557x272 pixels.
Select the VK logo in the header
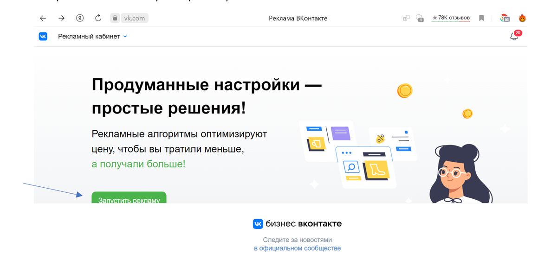click(x=43, y=36)
